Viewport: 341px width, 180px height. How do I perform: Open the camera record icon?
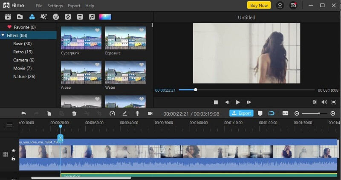click(x=150, y=113)
